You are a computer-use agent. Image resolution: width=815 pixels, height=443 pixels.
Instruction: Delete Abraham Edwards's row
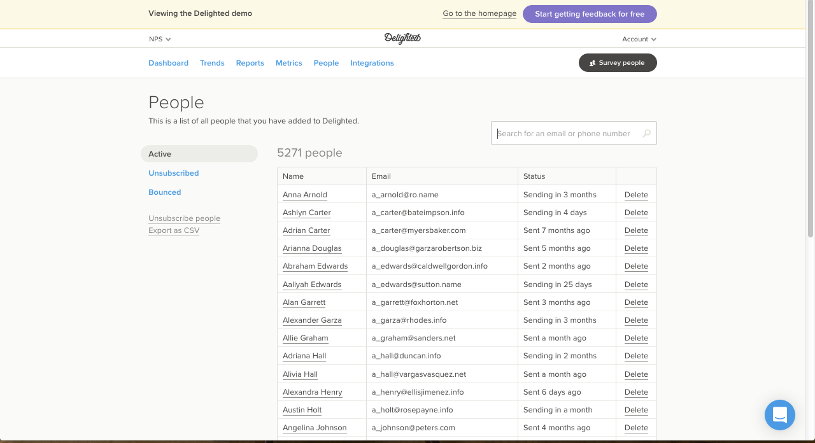[x=636, y=266]
